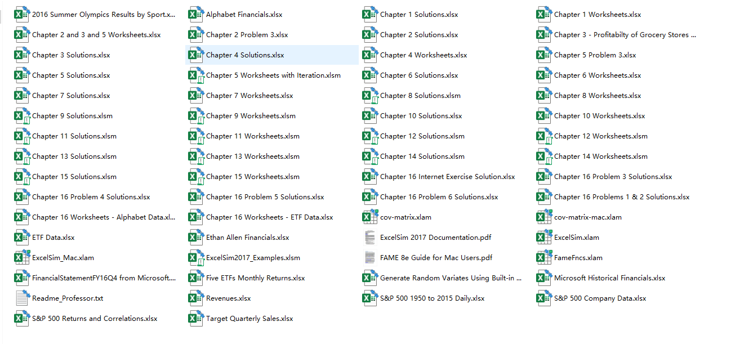This screenshot has height=344, width=731.
Task: Select the Excel icon for Chapter 3 Solutions.xlsx
Action: pyautogui.click(x=22, y=55)
